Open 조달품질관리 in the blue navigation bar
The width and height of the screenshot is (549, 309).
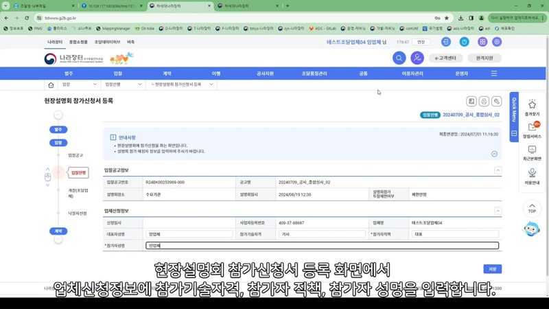point(314,73)
